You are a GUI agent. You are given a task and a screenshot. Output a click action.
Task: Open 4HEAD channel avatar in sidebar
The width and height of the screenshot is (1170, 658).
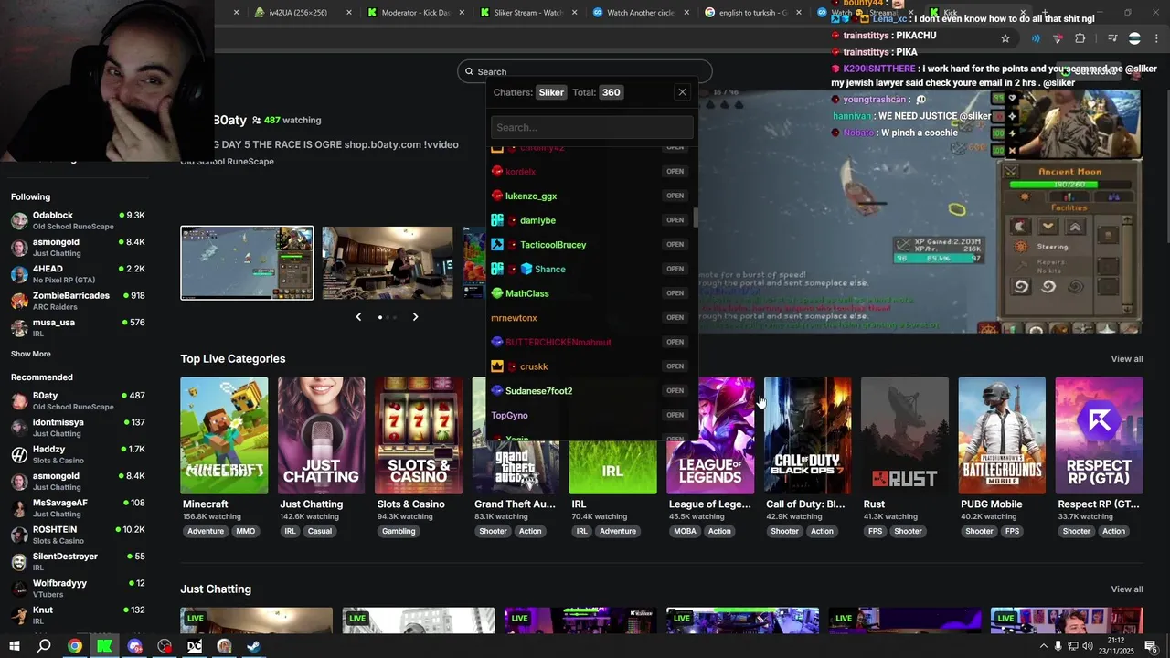pos(19,274)
